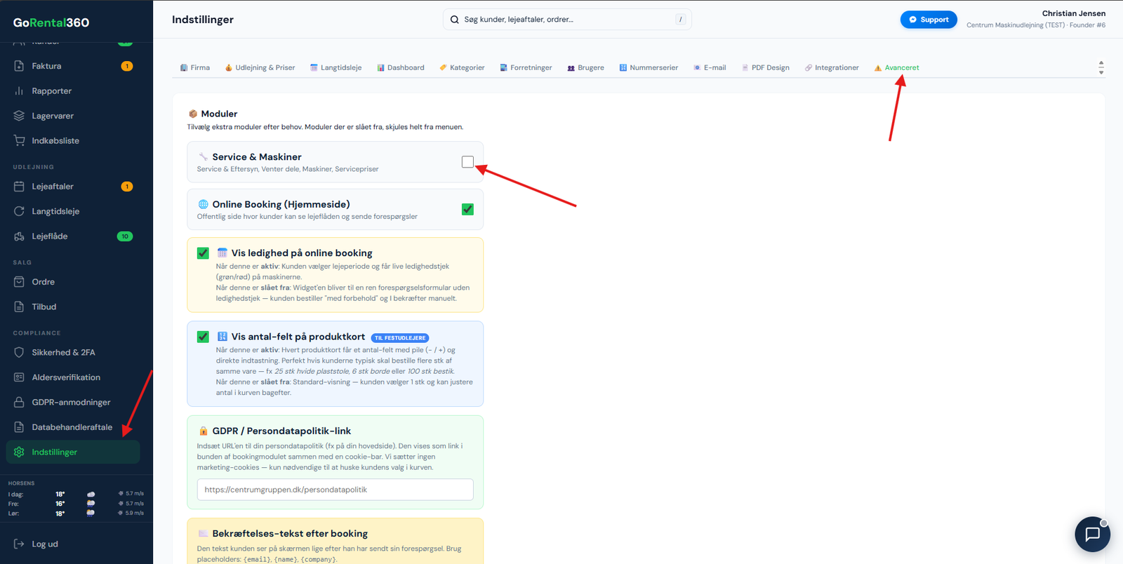Click the tab bar scroll arrows
Viewport: 1123px width, 564px height.
[1101, 67]
